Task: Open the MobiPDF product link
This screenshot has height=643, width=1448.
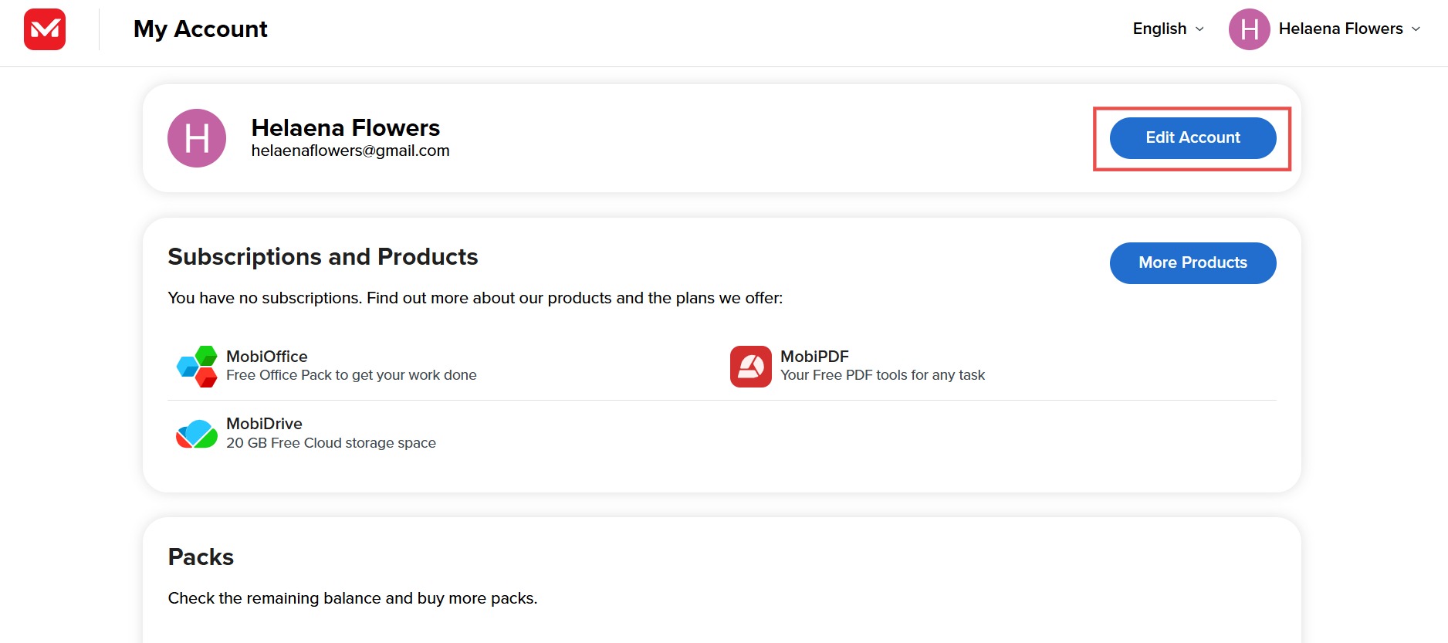Action: tap(814, 357)
